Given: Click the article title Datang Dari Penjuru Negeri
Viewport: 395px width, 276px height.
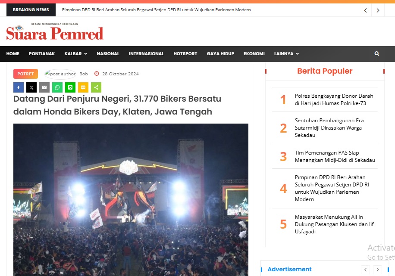Looking at the screenshot, I should [x=117, y=105].
